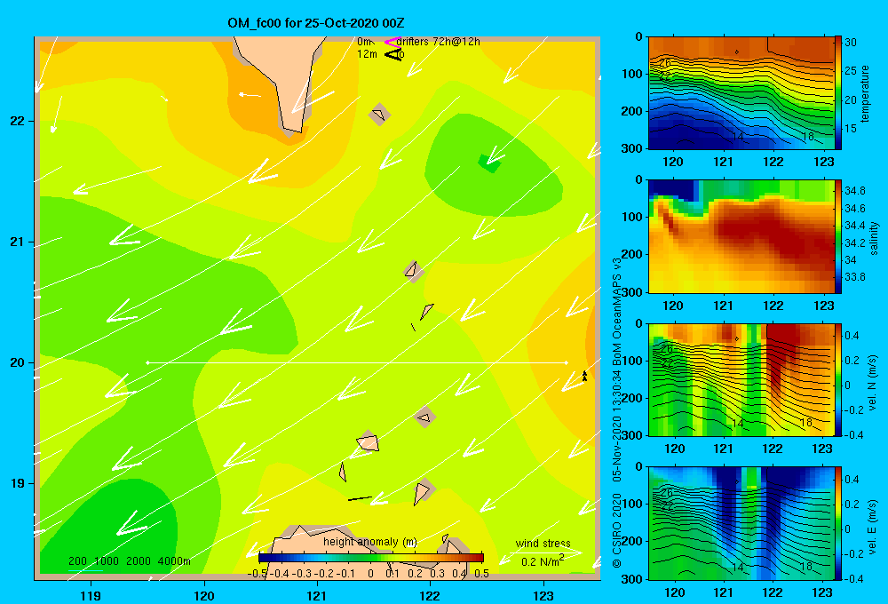The height and width of the screenshot is (604, 888).
Task: Click the '1000' bathymetry contour label
Action: [107, 561]
